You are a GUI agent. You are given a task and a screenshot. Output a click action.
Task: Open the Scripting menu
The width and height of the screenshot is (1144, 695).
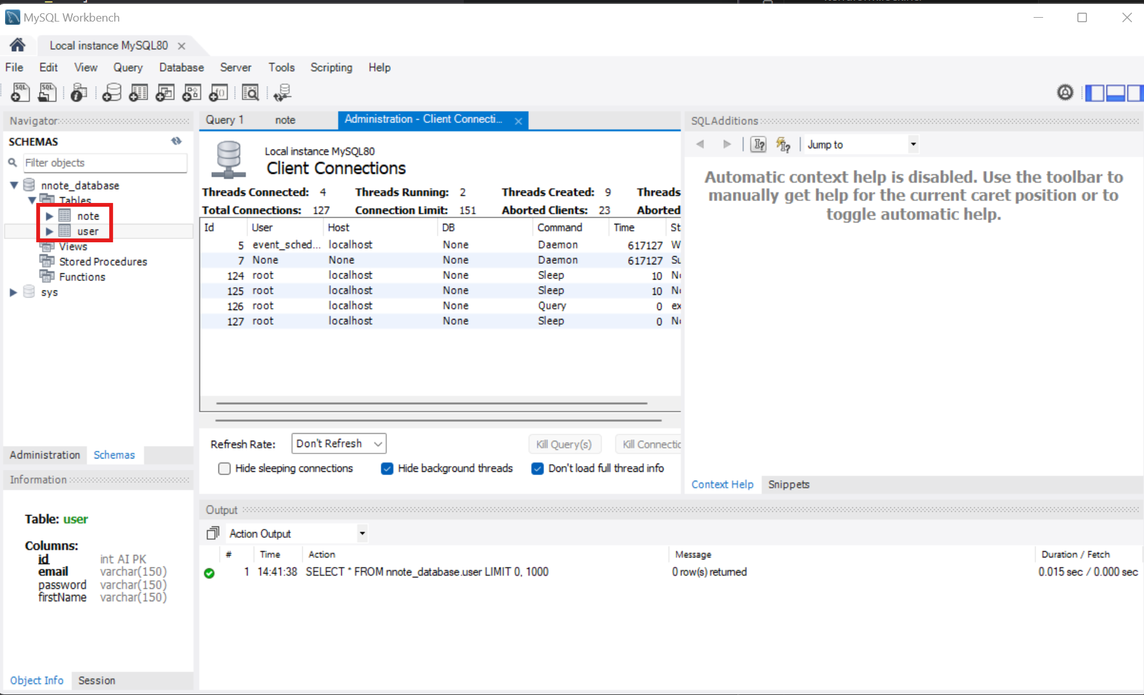click(331, 67)
